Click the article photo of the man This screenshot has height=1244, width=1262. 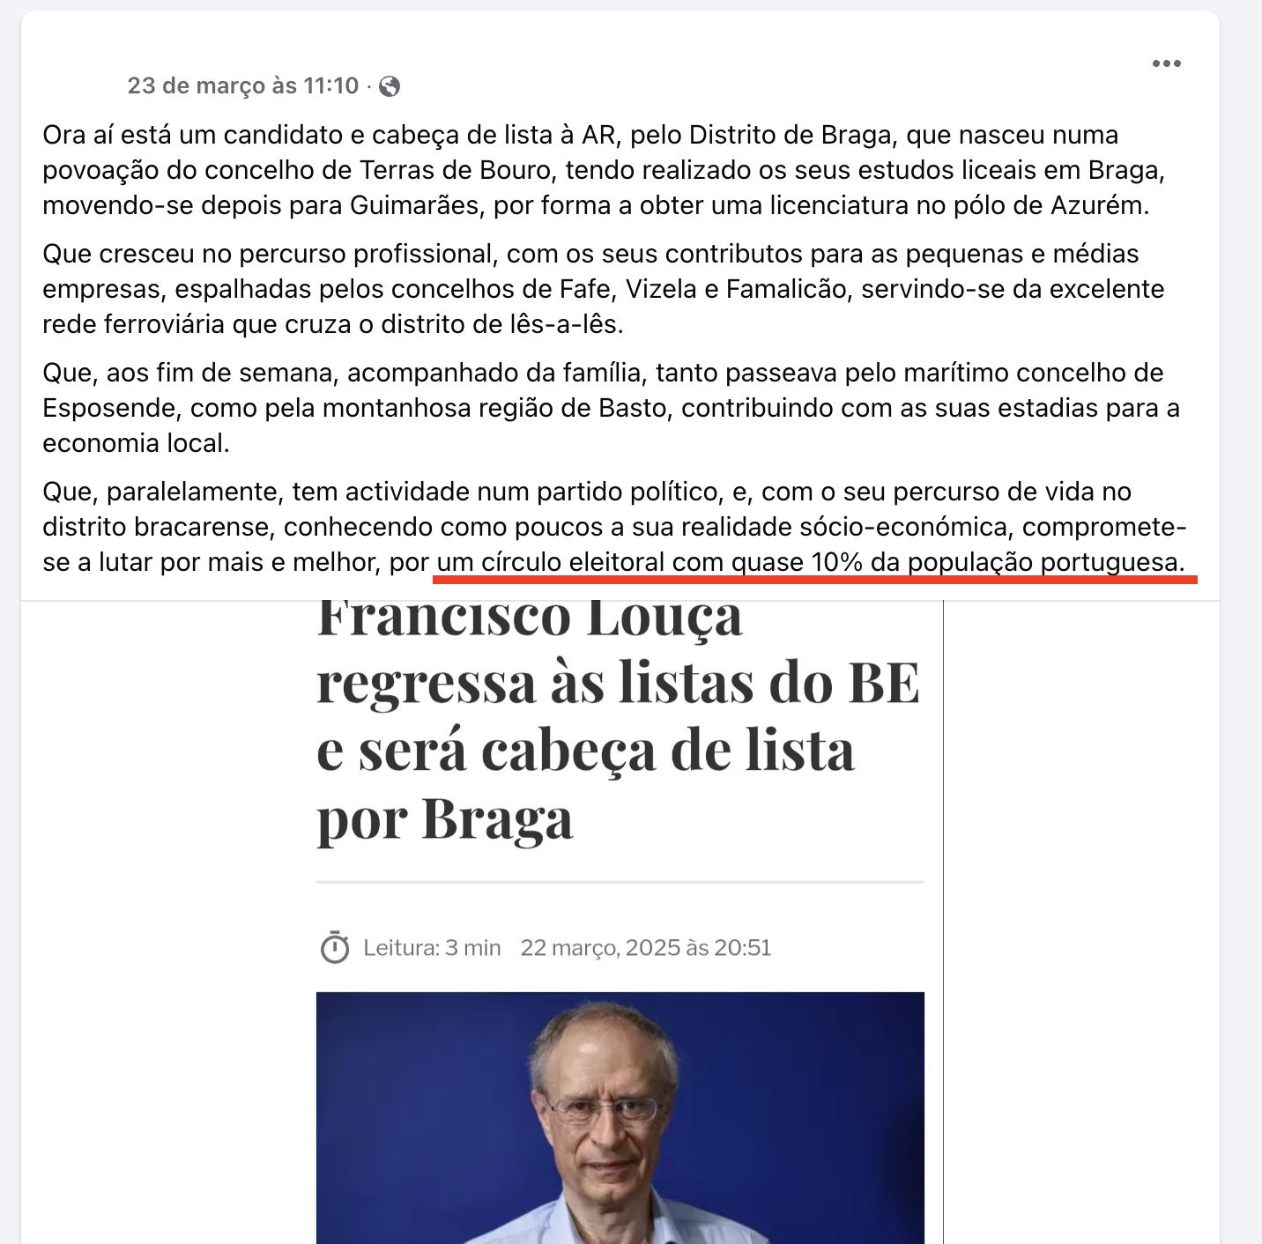pos(620,1118)
